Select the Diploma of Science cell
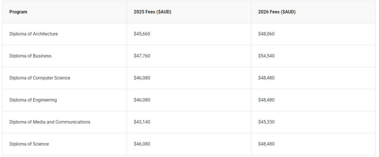Image resolution: width=379 pixels, height=157 pixels. (29, 144)
